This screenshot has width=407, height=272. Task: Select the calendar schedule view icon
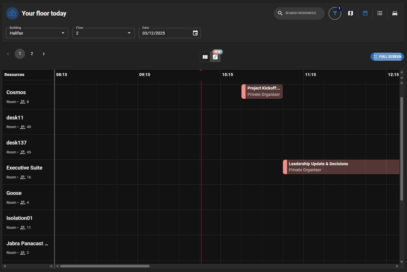(365, 13)
